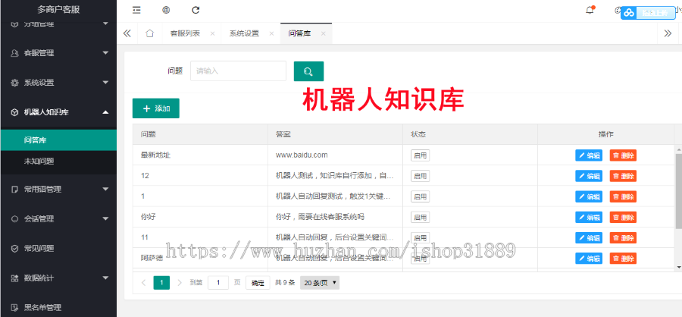The height and width of the screenshot is (317, 682).
Task: Edit the 阿萨德 row
Action: 589,258
